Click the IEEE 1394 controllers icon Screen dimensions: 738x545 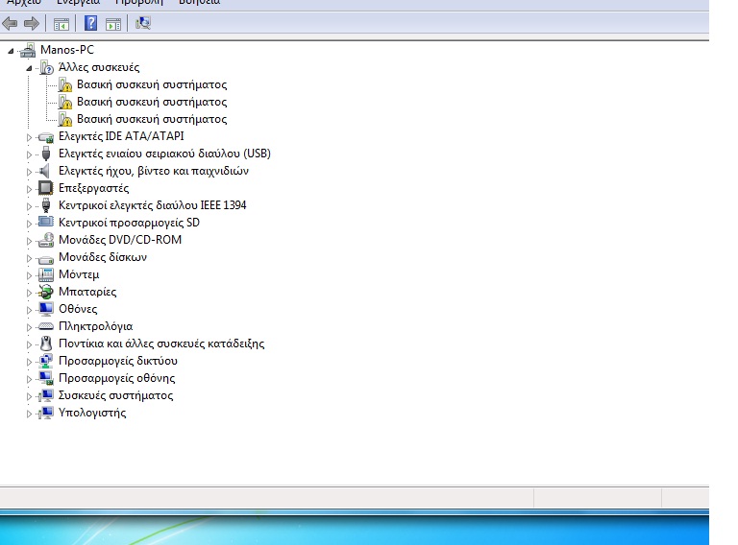[46, 205]
